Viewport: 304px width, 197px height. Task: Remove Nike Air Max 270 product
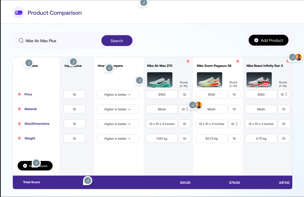coord(188,61)
